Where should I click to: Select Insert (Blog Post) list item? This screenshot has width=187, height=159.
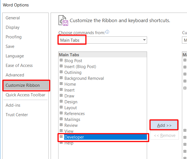point(80,67)
